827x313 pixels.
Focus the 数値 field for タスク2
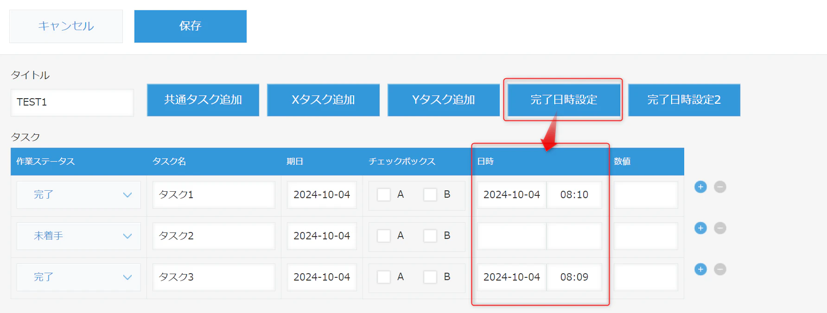[646, 236]
